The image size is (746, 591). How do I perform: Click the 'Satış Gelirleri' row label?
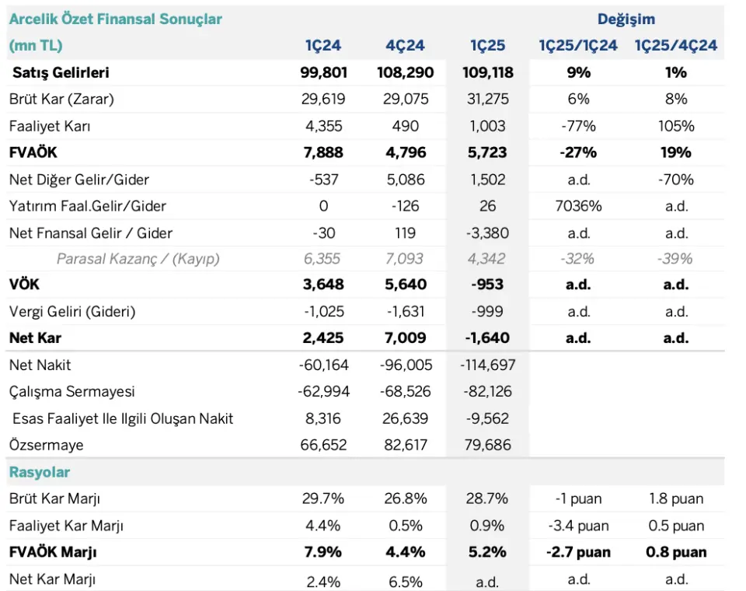pos(61,72)
